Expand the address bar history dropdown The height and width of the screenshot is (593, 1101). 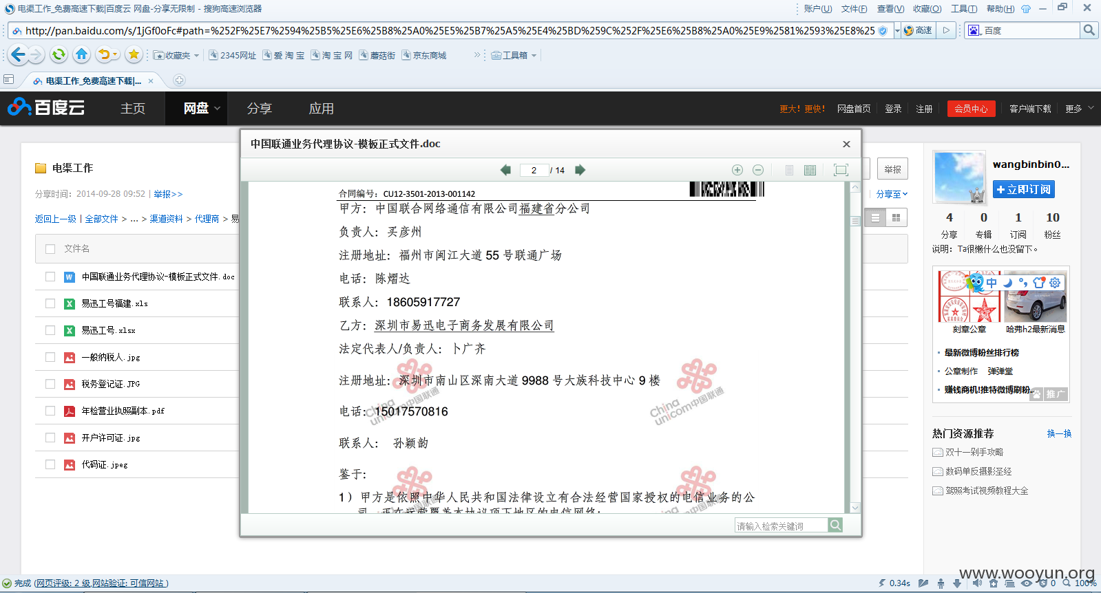pyautogui.click(x=896, y=30)
